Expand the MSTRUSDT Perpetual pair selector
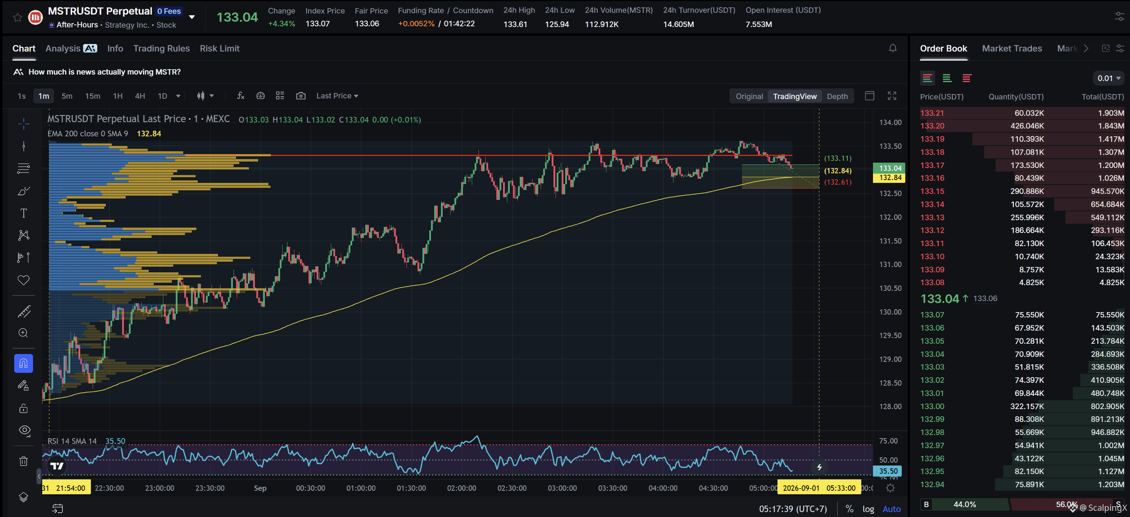The width and height of the screenshot is (1130, 517). tap(192, 17)
